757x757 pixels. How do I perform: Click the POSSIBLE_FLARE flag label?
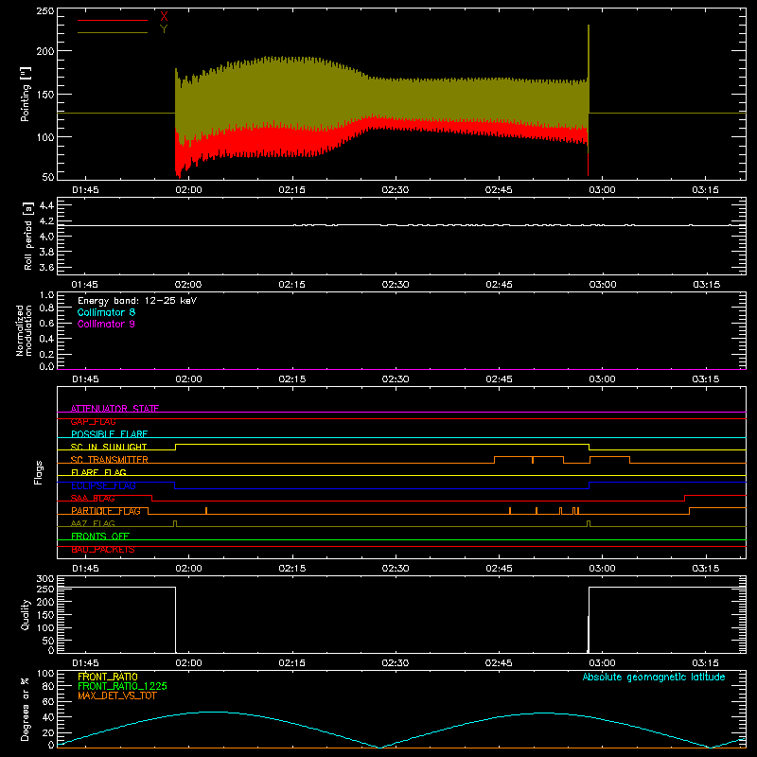click(109, 434)
